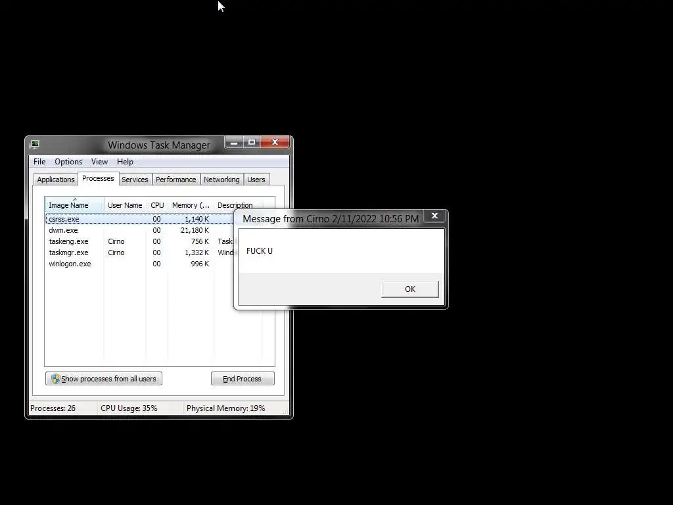Close the Windows Task Manager window

click(275, 142)
